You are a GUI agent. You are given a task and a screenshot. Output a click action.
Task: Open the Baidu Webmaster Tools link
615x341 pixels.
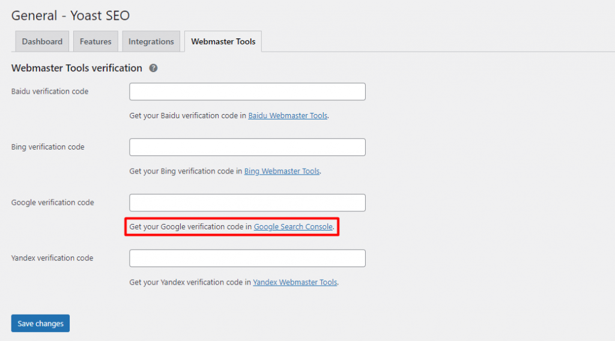(x=288, y=116)
